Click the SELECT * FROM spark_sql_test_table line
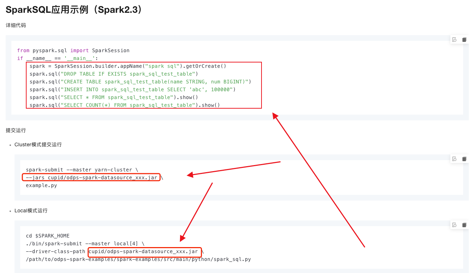472x273 pixels. click(114, 97)
